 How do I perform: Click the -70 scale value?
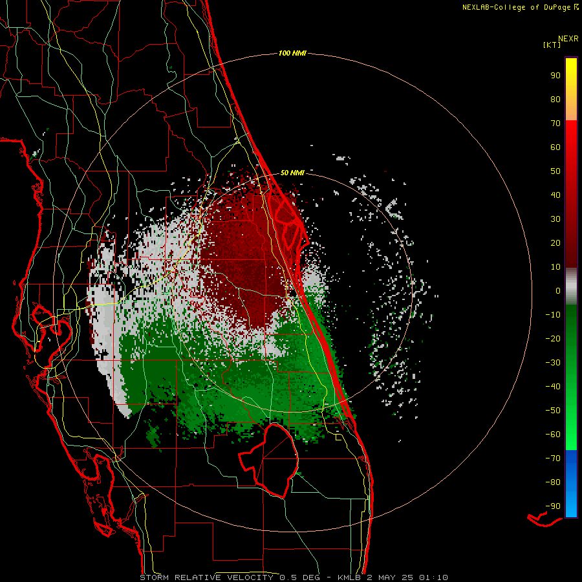coord(553,458)
